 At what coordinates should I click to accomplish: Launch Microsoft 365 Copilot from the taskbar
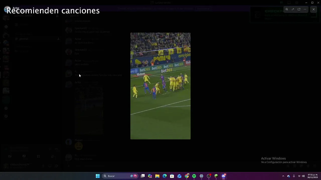[x=150, y=176]
